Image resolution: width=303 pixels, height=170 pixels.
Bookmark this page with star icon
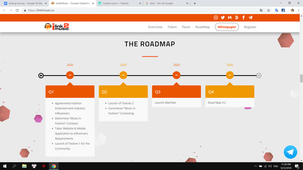pyautogui.click(x=268, y=10)
